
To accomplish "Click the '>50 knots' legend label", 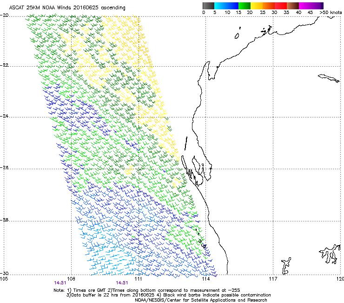I will pos(331,13).
